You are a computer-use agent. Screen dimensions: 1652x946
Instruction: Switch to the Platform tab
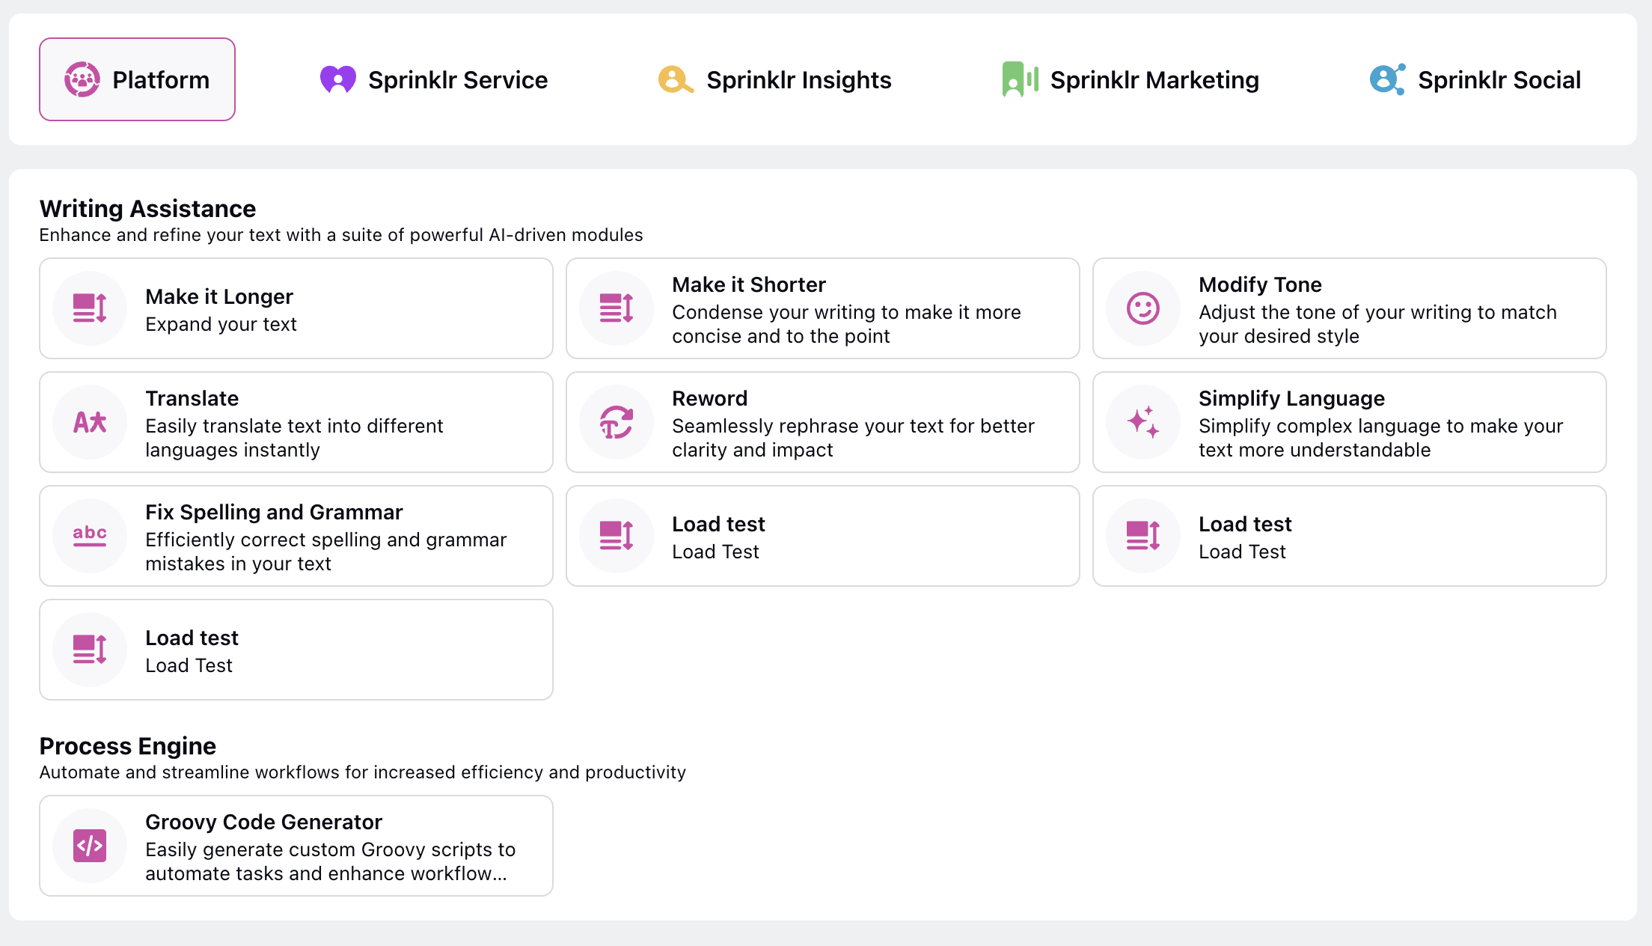click(x=137, y=79)
